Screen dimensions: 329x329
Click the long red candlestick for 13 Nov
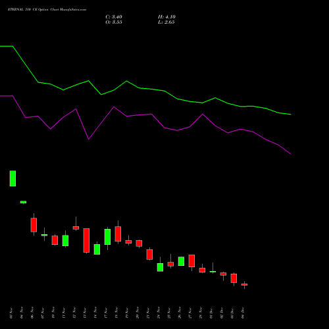click(86, 241)
